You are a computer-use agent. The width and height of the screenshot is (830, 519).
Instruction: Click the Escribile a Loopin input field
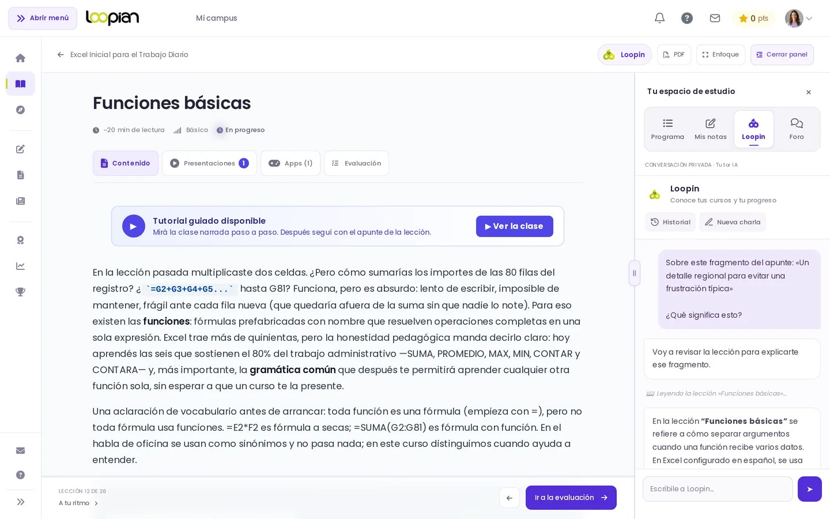click(718, 489)
